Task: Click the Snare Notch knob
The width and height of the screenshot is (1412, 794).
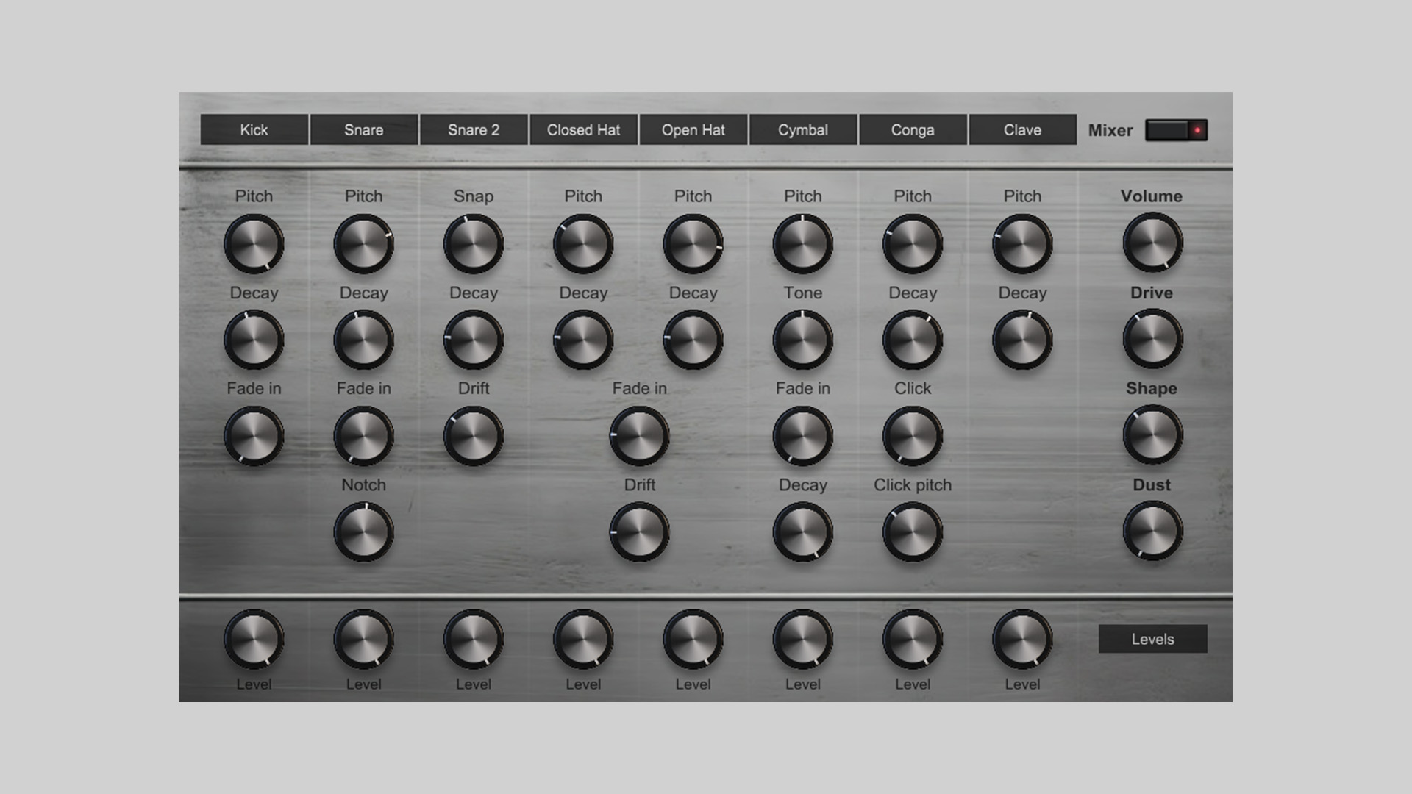Action: pyautogui.click(x=363, y=532)
